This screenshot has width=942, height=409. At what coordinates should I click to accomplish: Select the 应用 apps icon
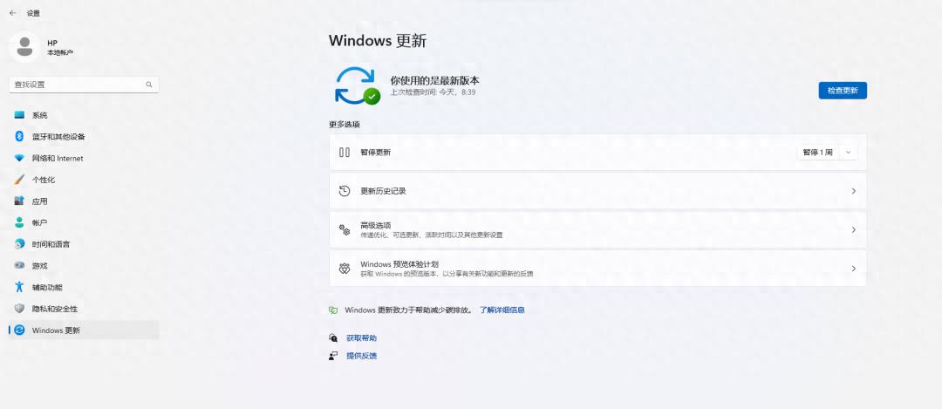click(x=20, y=201)
